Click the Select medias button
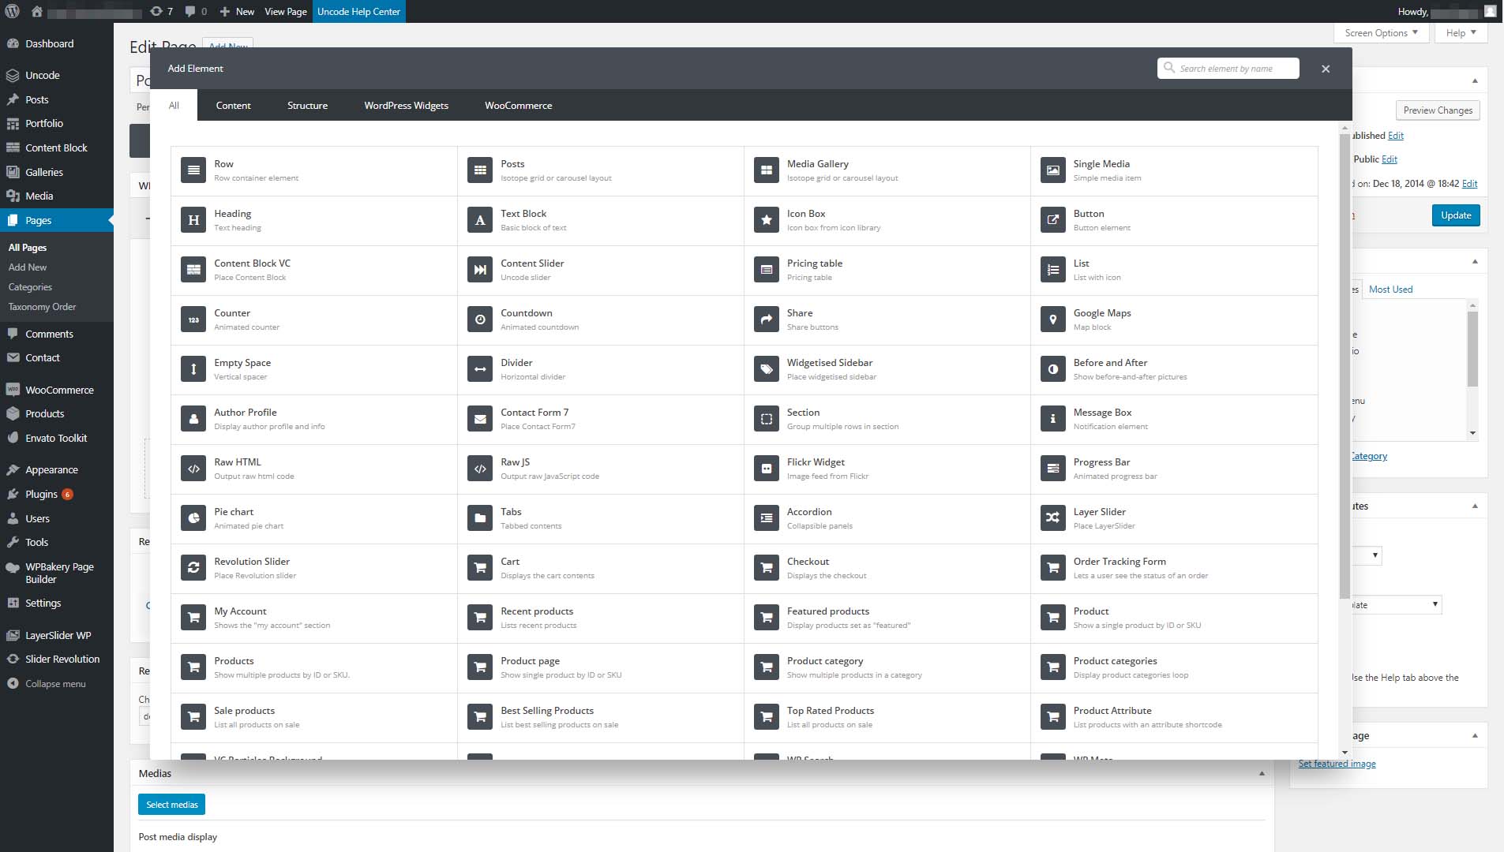The width and height of the screenshot is (1504, 852). point(171,805)
